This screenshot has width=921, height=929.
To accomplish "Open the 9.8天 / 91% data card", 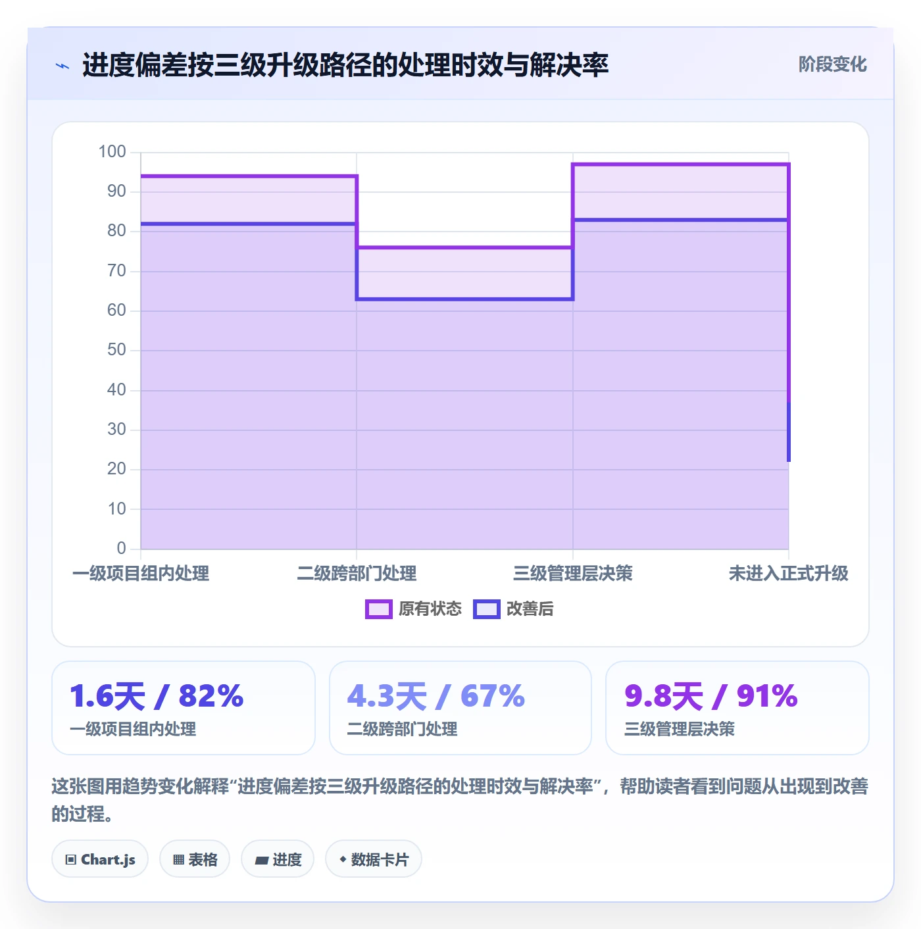I will (737, 708).
